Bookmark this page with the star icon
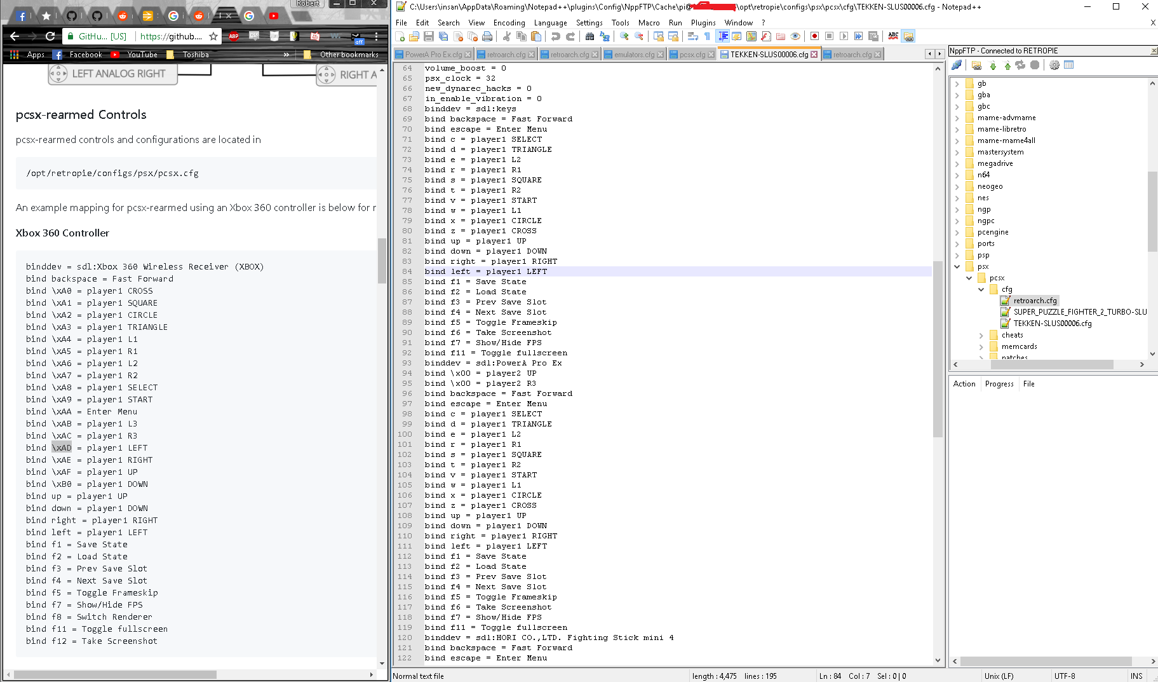The image size is (1158, 682). tap(213, 36)
